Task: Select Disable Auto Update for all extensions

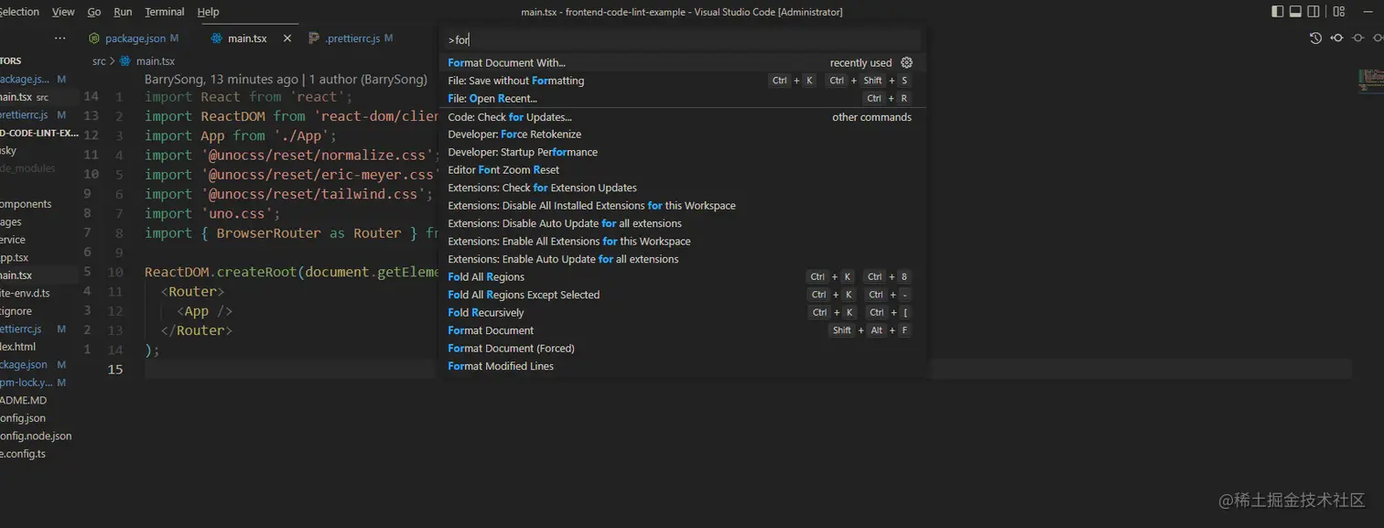Action: tap(682, 223)
